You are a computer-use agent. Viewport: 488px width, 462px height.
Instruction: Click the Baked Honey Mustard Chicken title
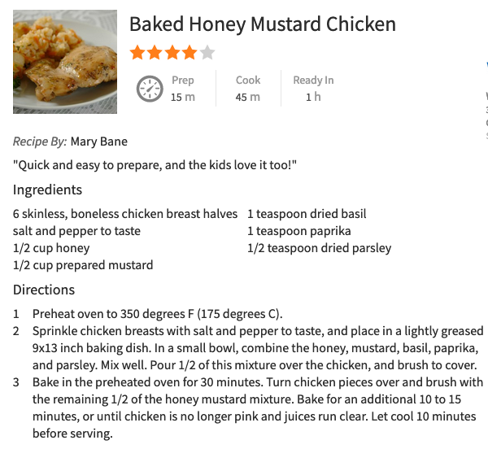tap(263, 24)
